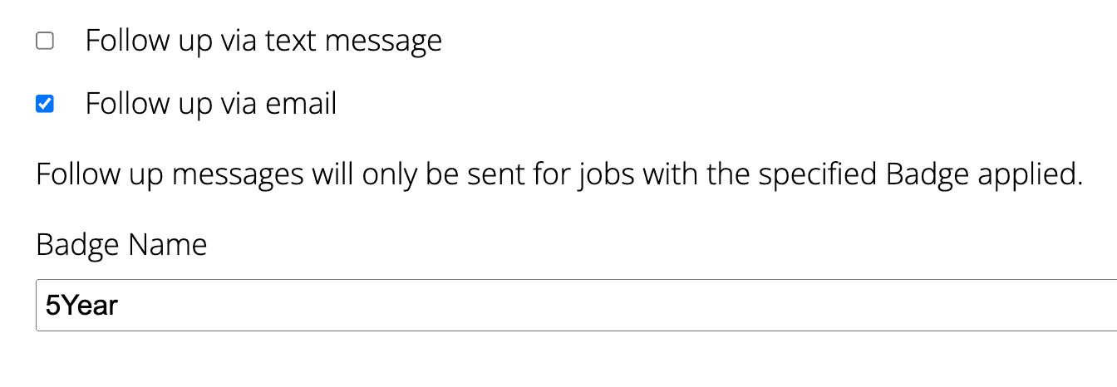Uncheck the Follow up via email checkbox
The image size is (1117, 387).
coord(45,104)
